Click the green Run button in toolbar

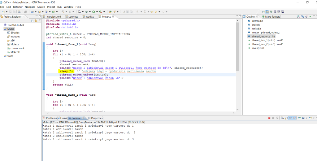click(x=93, y=12)
